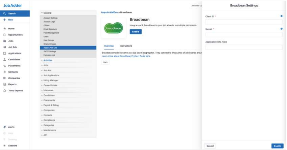Click the Account icon at sidebar bottom
The image size is (287, 150).
[x=5, y=146]
